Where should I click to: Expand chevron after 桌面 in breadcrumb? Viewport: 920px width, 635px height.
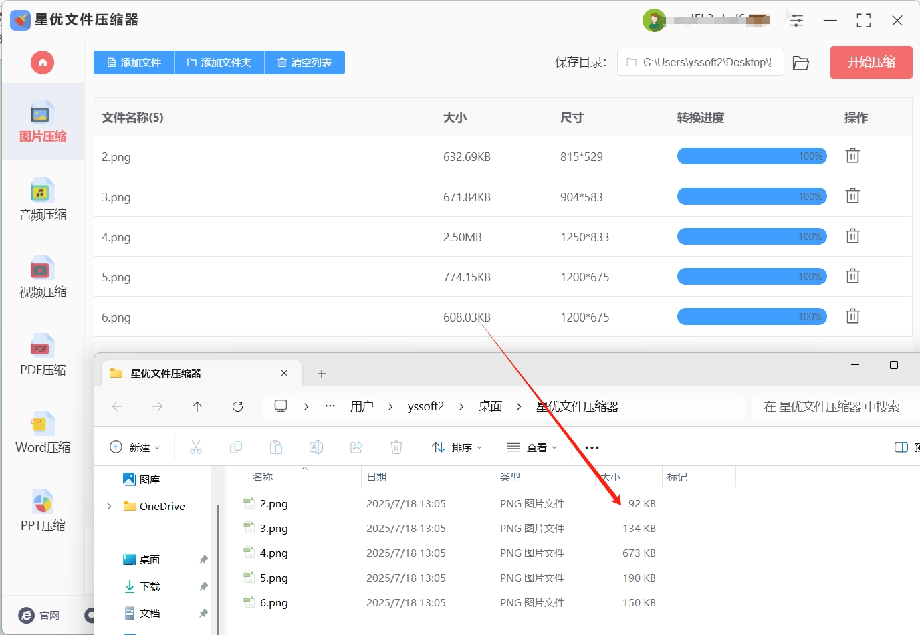[519, 406]
